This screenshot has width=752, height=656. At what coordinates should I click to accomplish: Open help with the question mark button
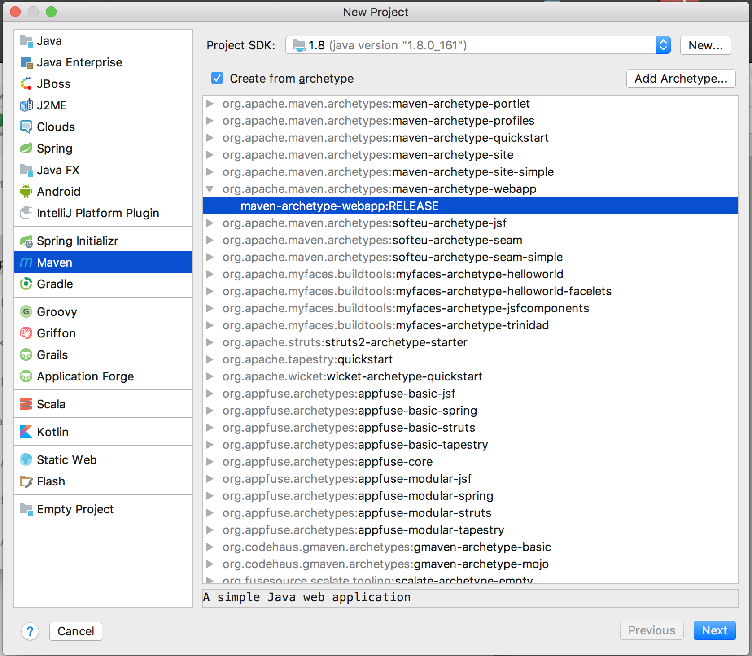click(x=30, y=631)
